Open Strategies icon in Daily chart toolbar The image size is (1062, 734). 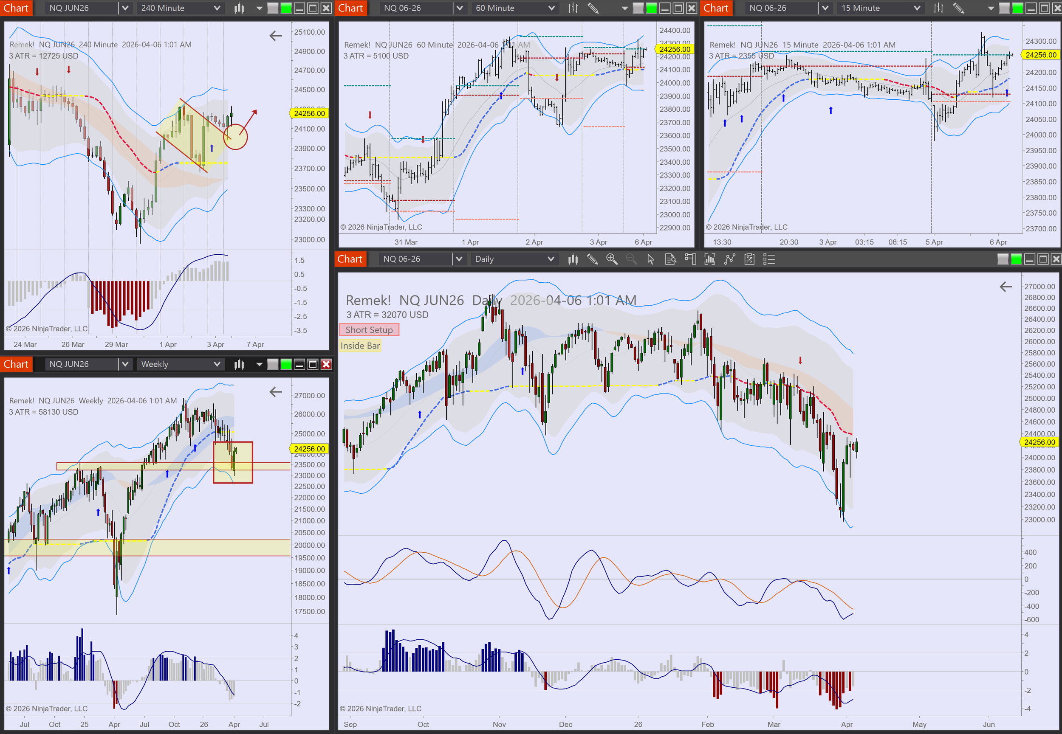point(750,259)
